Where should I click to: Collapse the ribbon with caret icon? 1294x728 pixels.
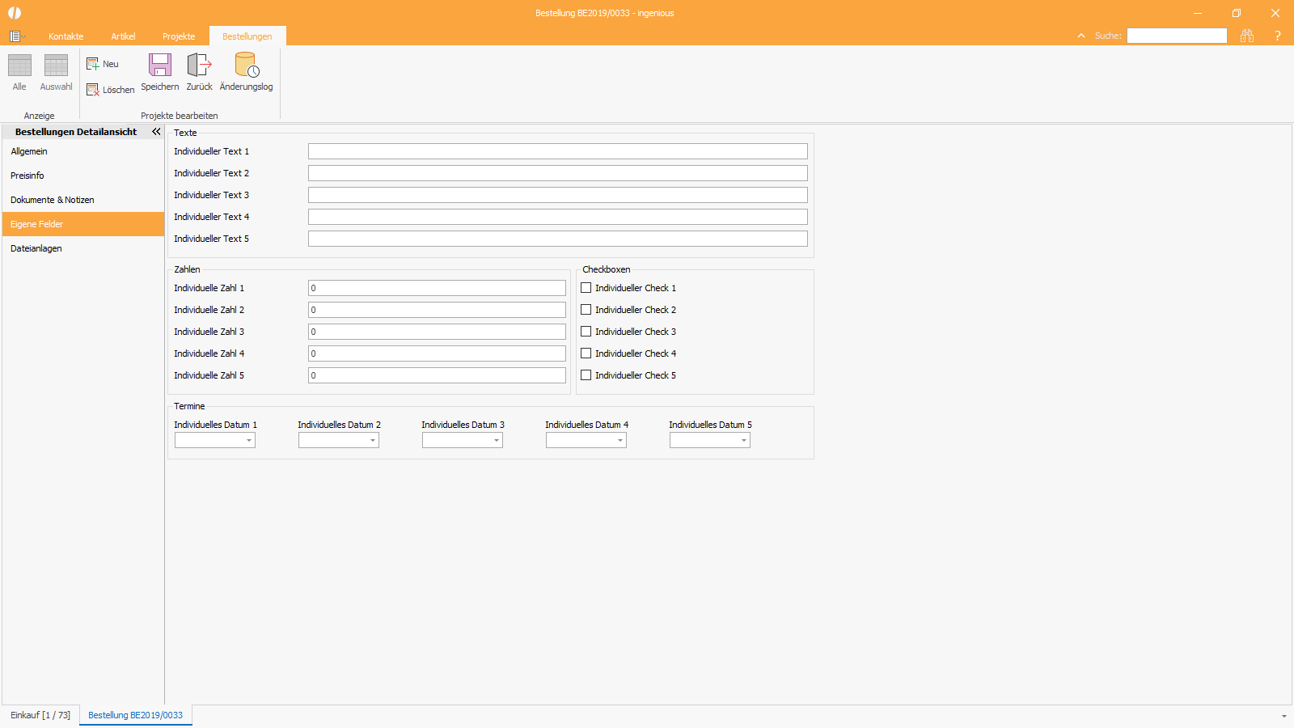1081,36
